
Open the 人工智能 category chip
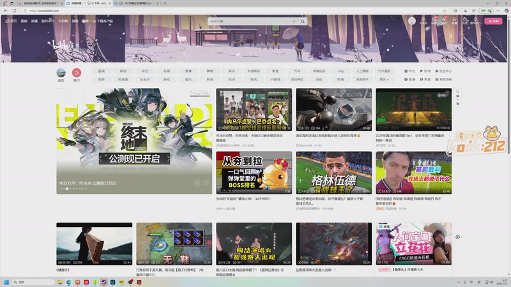[362, 71]
